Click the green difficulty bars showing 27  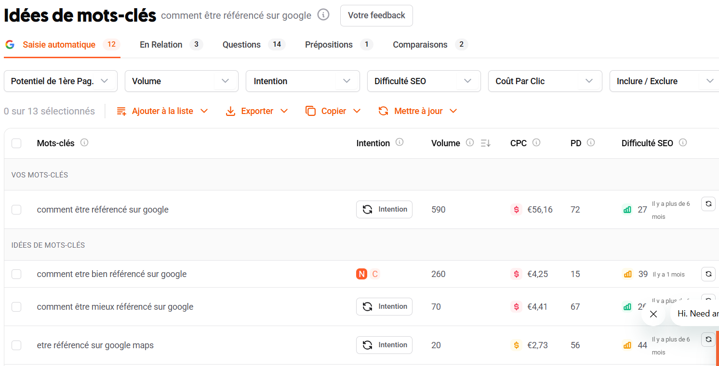pyautogui.click(x=627, y=209)
